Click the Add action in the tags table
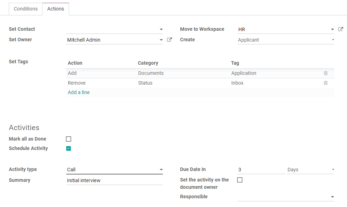This screenshot has height=207, width=347. coord(72,73)
